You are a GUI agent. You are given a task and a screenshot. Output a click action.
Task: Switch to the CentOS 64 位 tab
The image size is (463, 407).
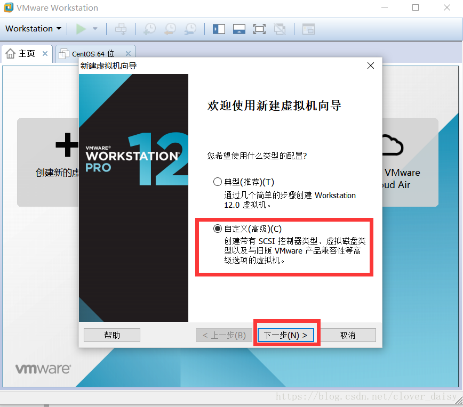coord(95,54)
